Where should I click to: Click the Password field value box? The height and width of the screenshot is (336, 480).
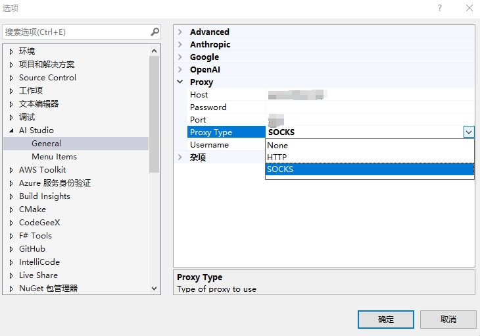pyautogui.click(x=368, y=107)
